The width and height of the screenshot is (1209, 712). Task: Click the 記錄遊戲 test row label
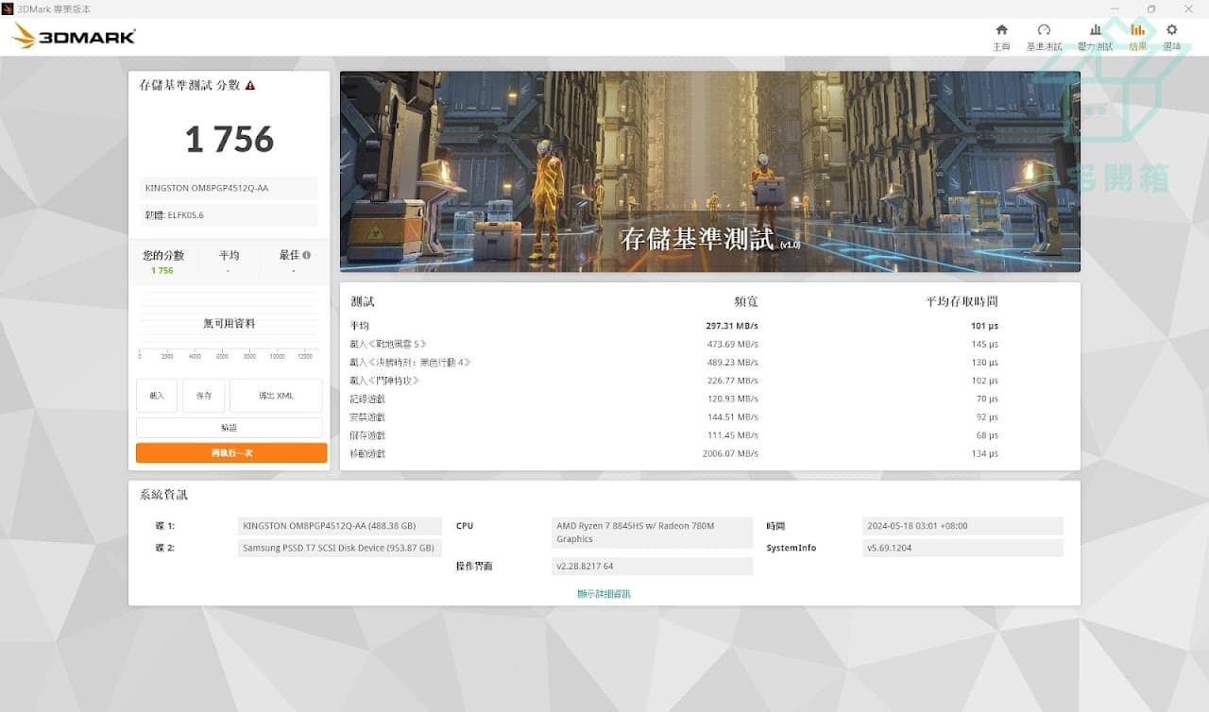pos(367,398)
